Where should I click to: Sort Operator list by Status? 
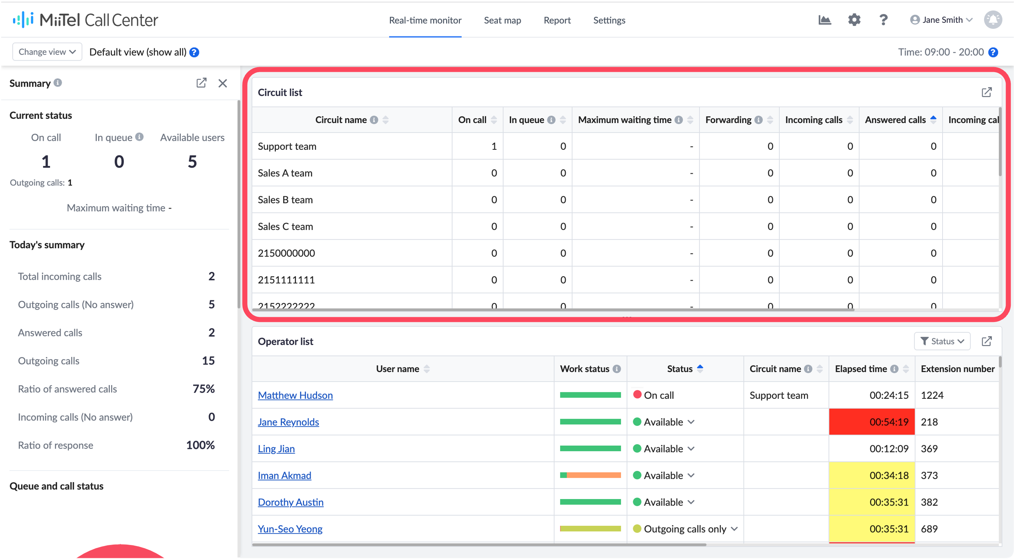700,369
